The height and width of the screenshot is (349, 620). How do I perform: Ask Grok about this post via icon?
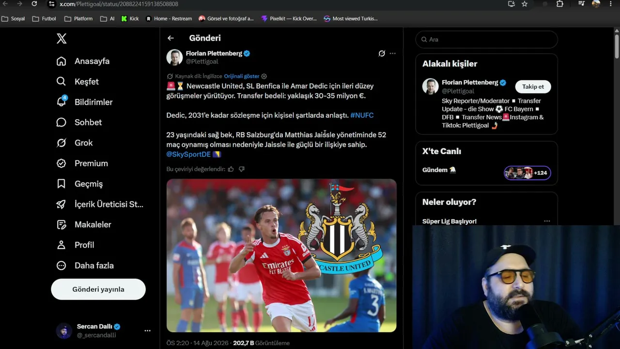coord(382,53)
